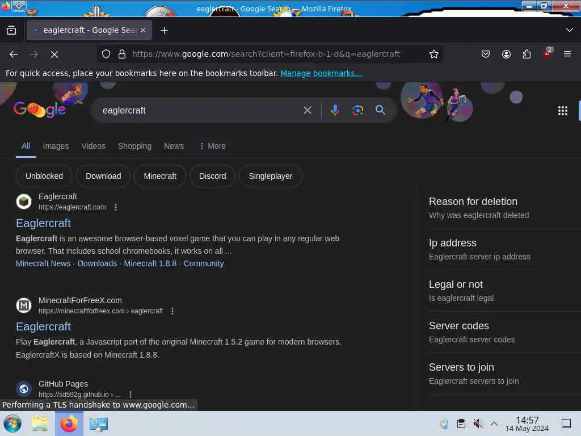Unmute the volume tray icon

(478, 424)
